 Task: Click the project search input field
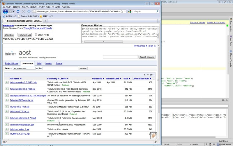coord(120,57)
